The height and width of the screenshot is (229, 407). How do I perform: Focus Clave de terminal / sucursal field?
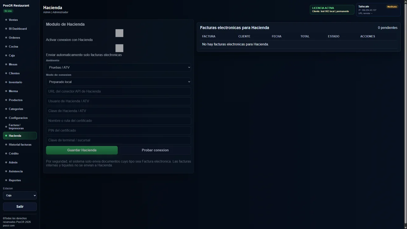[119, 140]
